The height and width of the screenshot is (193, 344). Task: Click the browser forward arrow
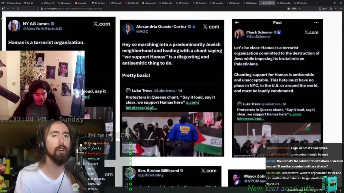13,9
